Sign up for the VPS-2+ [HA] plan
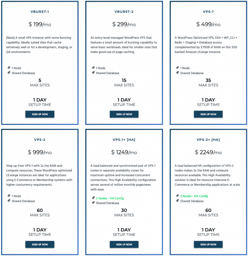This screenshot has height=256, width=248. (208, 244)
